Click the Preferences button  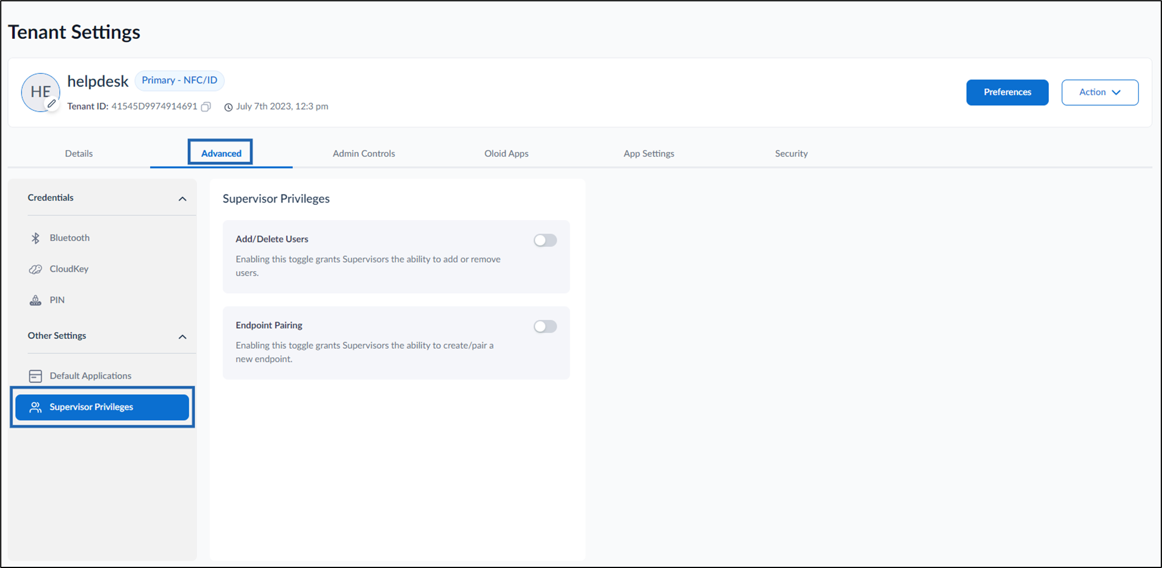click(1007, 92)
